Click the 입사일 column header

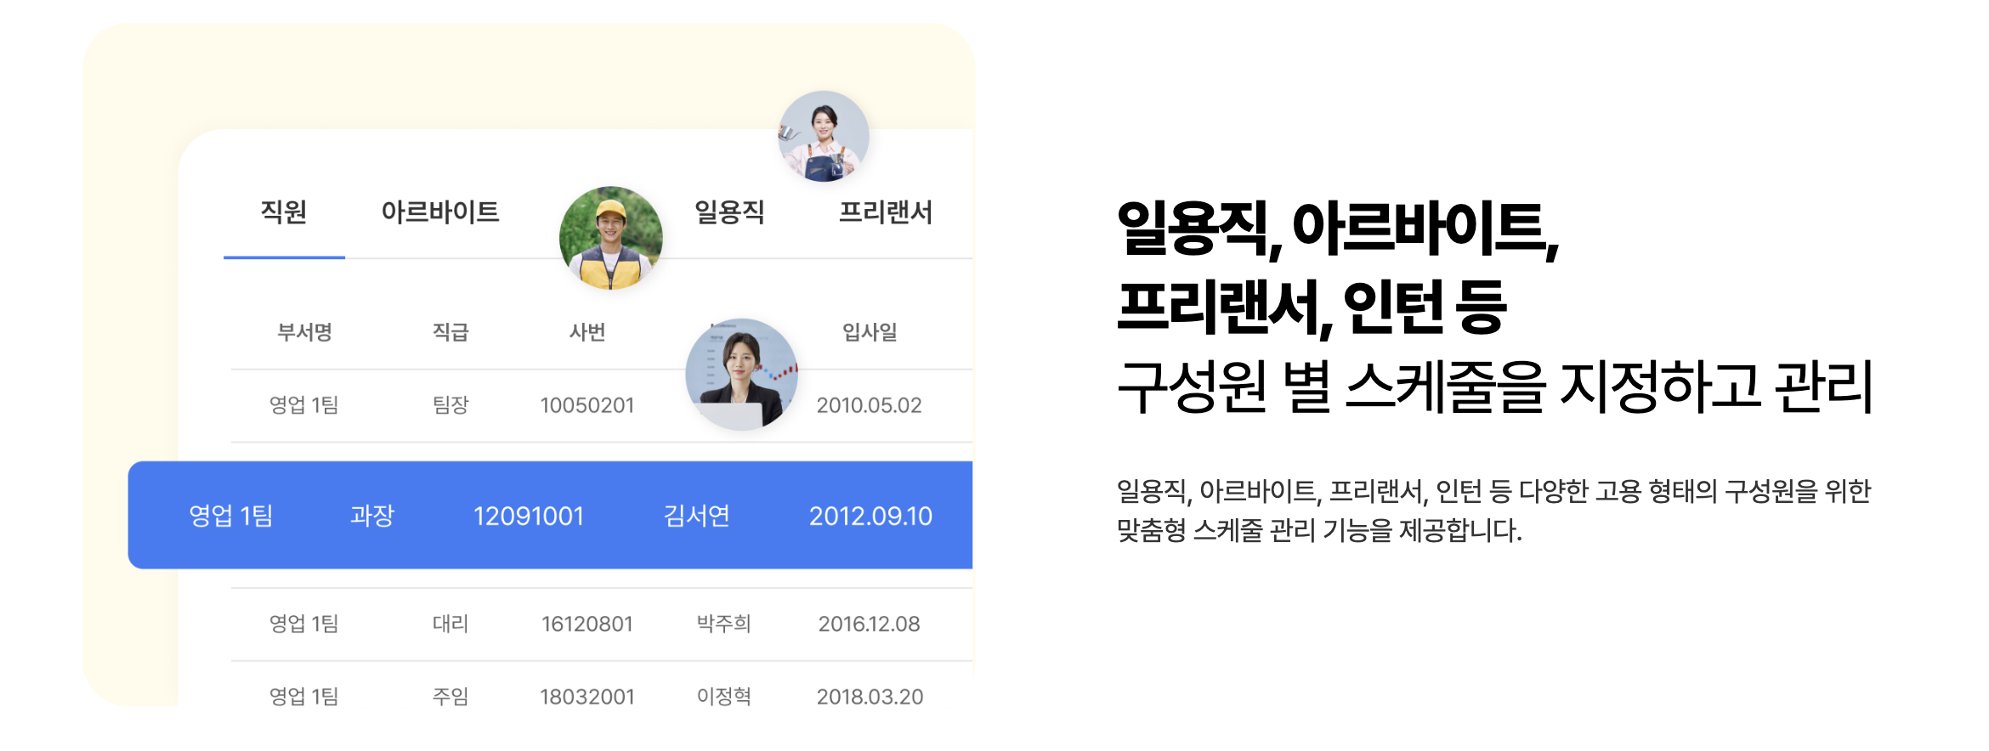pos(868,334)
